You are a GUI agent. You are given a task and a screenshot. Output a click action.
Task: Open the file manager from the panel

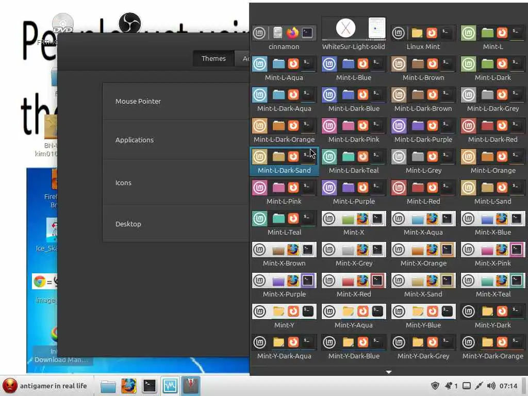pos(108,386)
